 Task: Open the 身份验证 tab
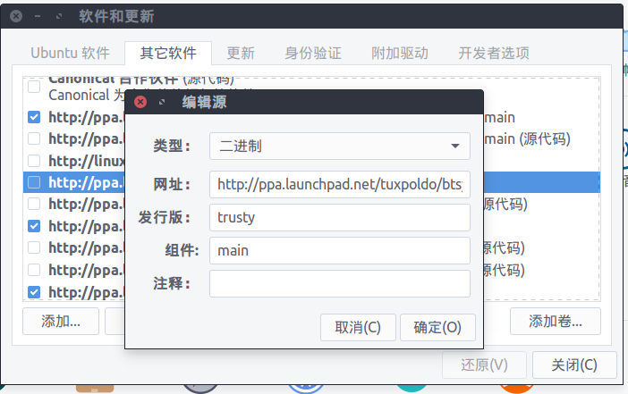(x=313, y=54)
